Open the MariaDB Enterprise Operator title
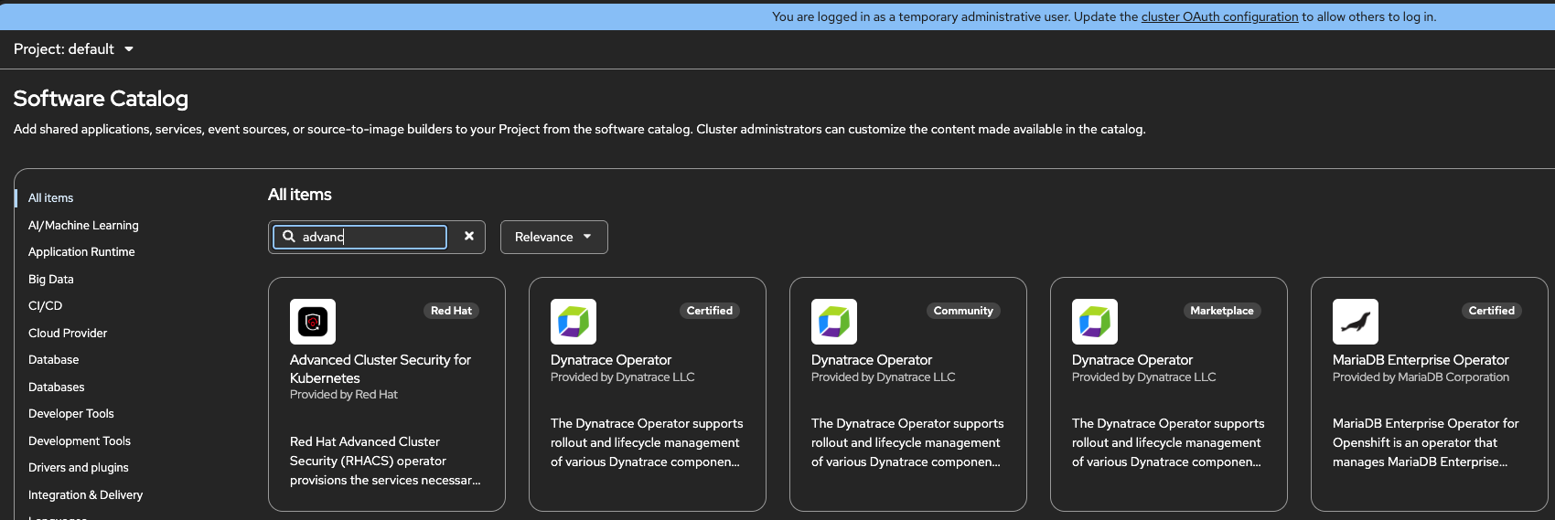This screenshot has width=1555, height=520. (1421, 360)
